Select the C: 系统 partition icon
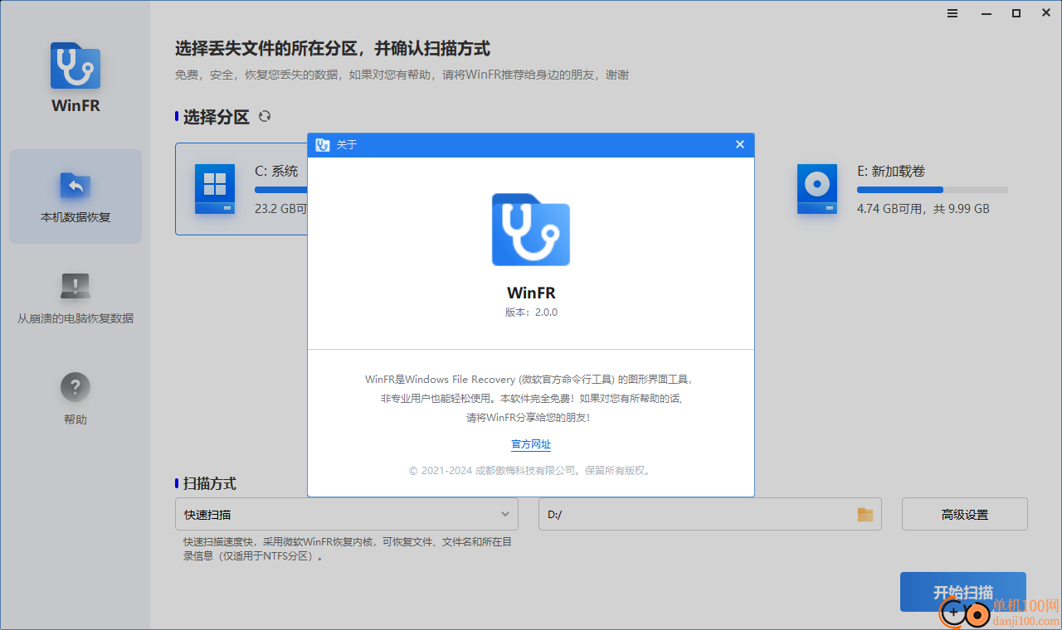1062x630 pixels. [x=215, y=189]
